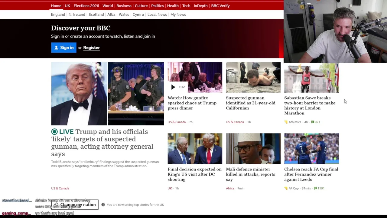Viewport: 387px width, 218px height.
Task: Open the UK section
Action: click(x=67, y=6)
